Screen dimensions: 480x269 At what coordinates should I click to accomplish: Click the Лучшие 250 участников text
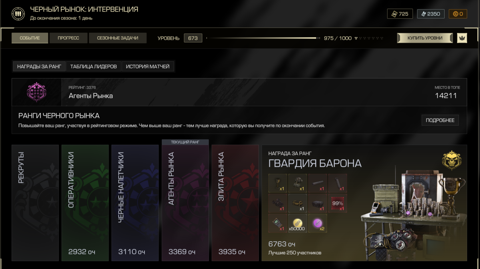click(295, 253)
